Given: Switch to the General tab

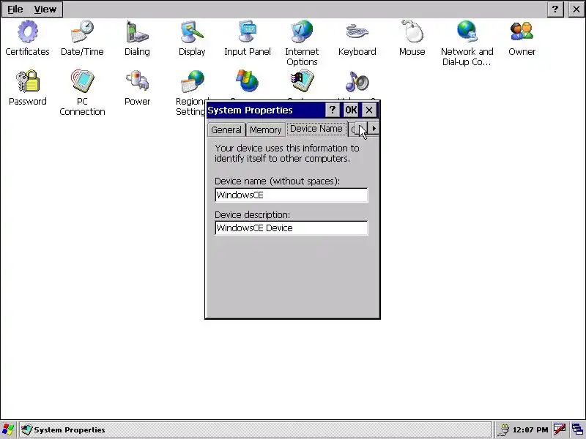Looking at the screenshot, I should [226, 130].
